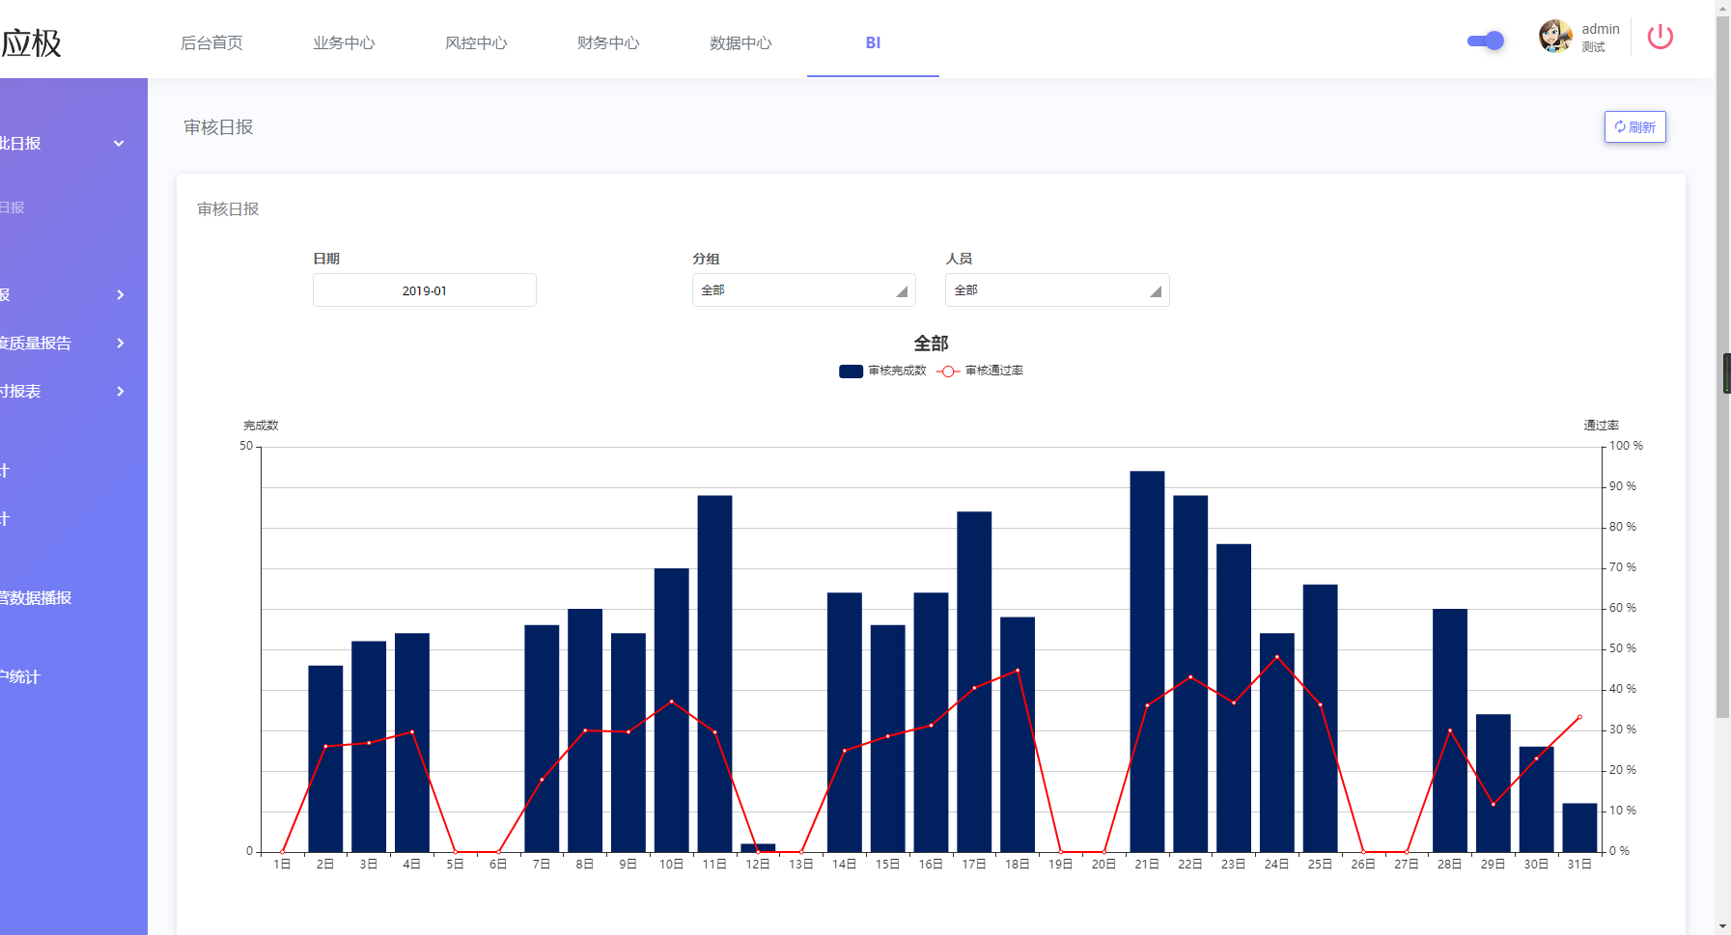Screen dimensions: 1731x935
Task: Click the 刷新 refresh button
Action: pos(1634,127)
